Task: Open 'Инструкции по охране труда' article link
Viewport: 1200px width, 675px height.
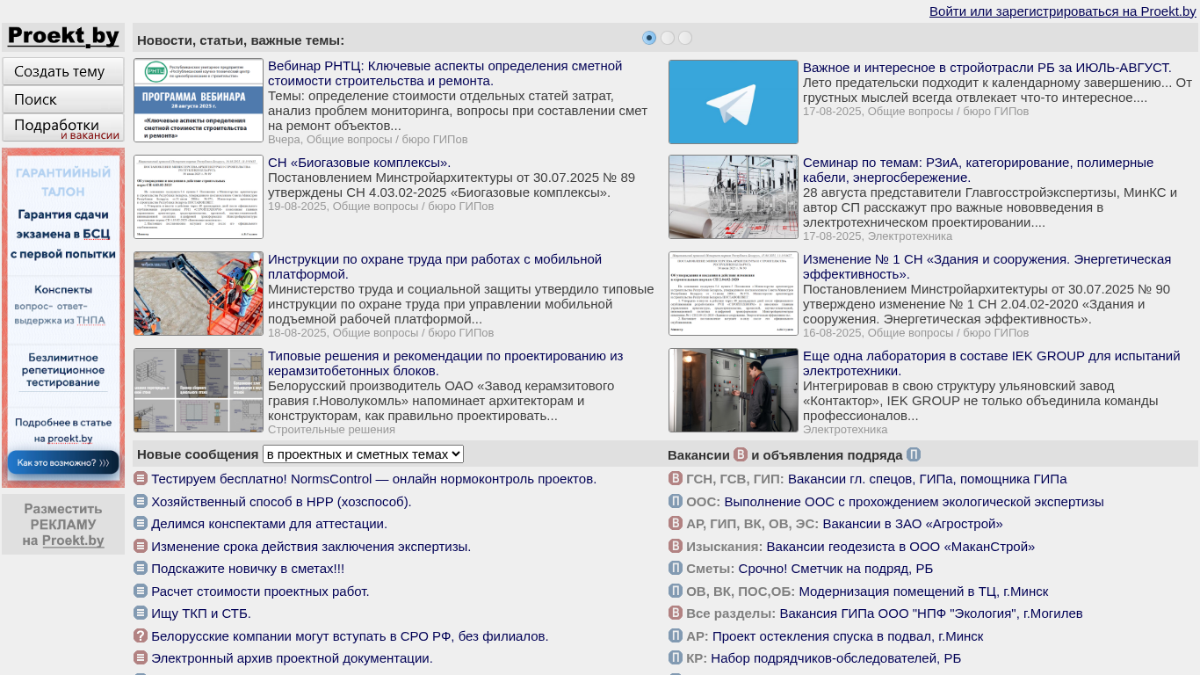Action: click(x=435, y=266)
